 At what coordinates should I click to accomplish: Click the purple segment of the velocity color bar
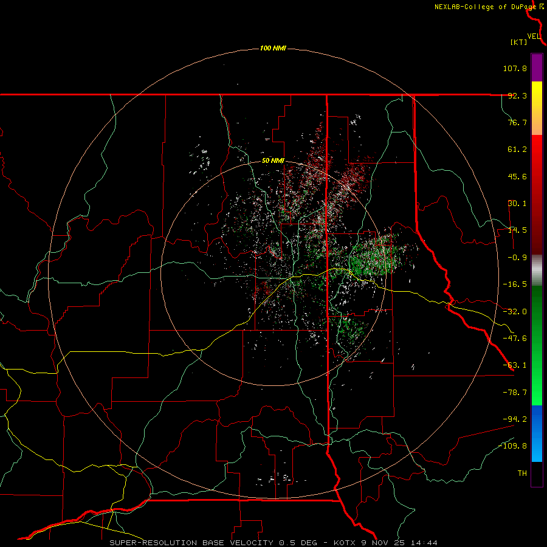[x=537, y=67]
